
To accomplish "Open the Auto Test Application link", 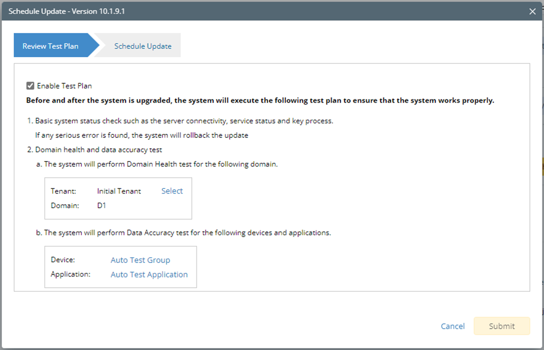I will tap(149, 275).
